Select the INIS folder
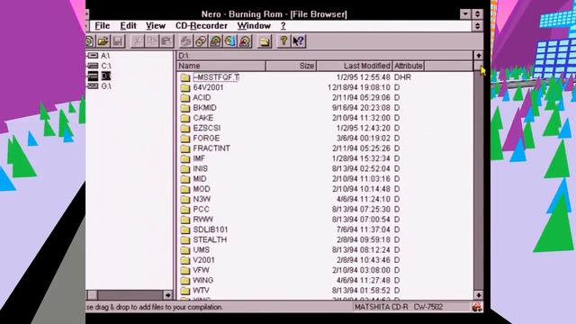 194,168
